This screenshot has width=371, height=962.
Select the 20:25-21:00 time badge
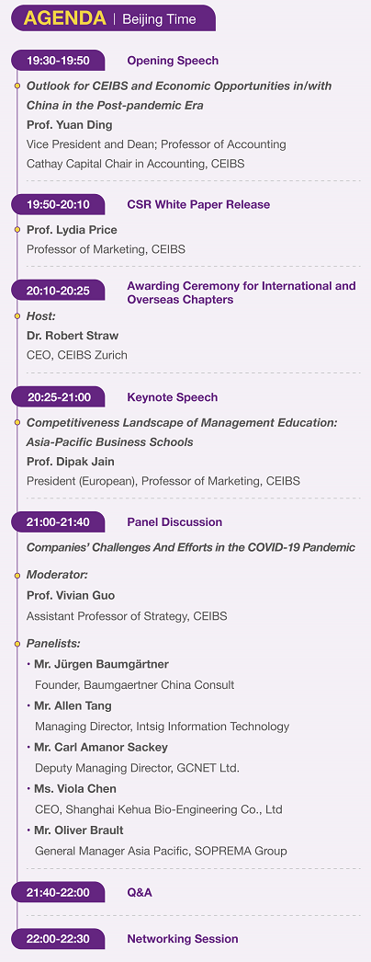coord(58,397)
